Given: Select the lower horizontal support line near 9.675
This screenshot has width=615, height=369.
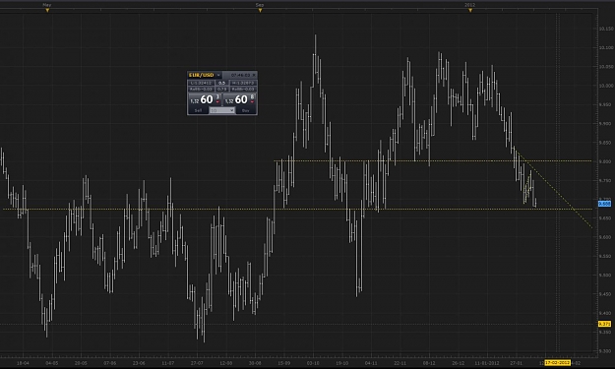Looking at the screenshot, I should (297, 209).
